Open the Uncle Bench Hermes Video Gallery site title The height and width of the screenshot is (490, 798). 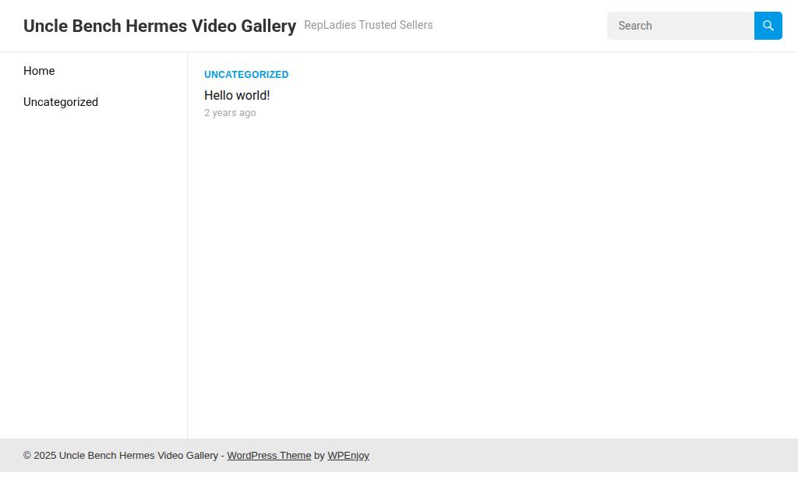160,26
